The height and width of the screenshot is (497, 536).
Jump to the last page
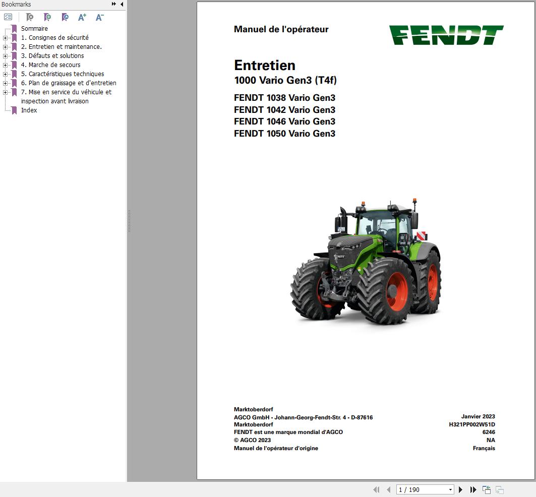[x=473, y=489]
